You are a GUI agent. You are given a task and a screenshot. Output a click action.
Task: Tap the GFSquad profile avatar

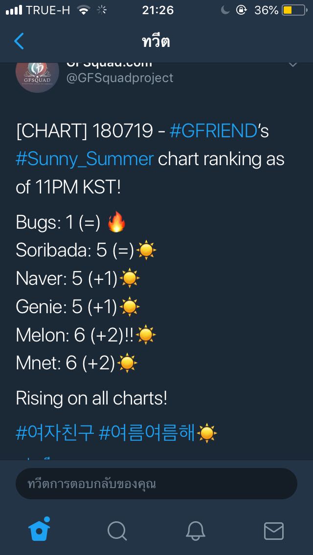(x=37, y=75)
